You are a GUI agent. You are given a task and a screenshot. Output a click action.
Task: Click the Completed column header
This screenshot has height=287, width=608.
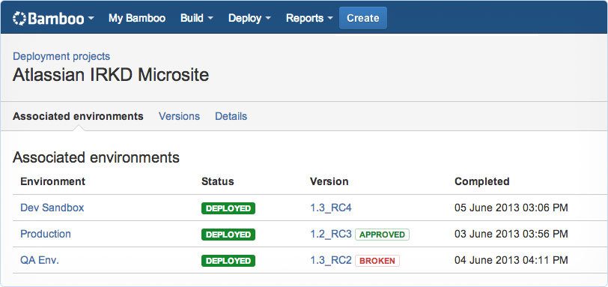pos(482,181)
